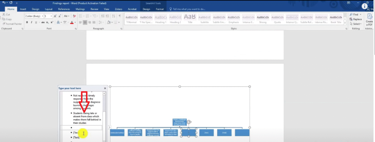
Task: Toggle Superscript formatting
Action: tap(52, 22)
